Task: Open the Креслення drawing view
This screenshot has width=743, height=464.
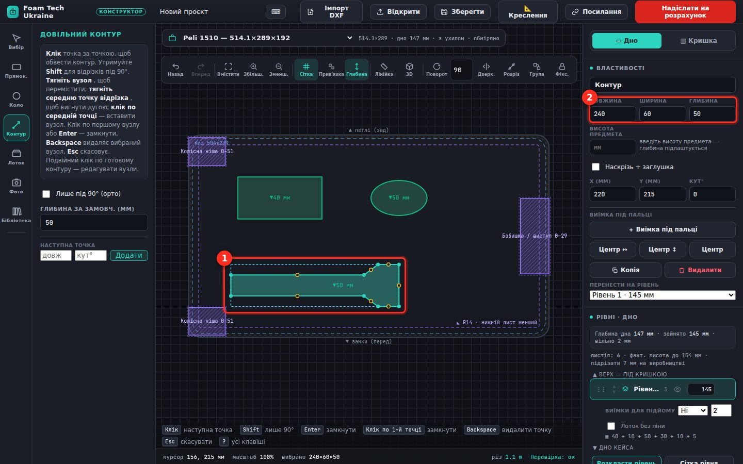Action: (x=528, y=12)
